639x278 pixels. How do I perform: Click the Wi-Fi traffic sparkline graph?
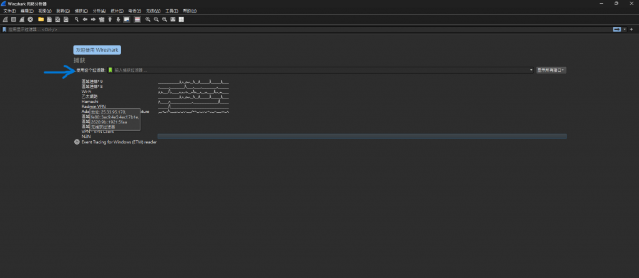point(193,92)
